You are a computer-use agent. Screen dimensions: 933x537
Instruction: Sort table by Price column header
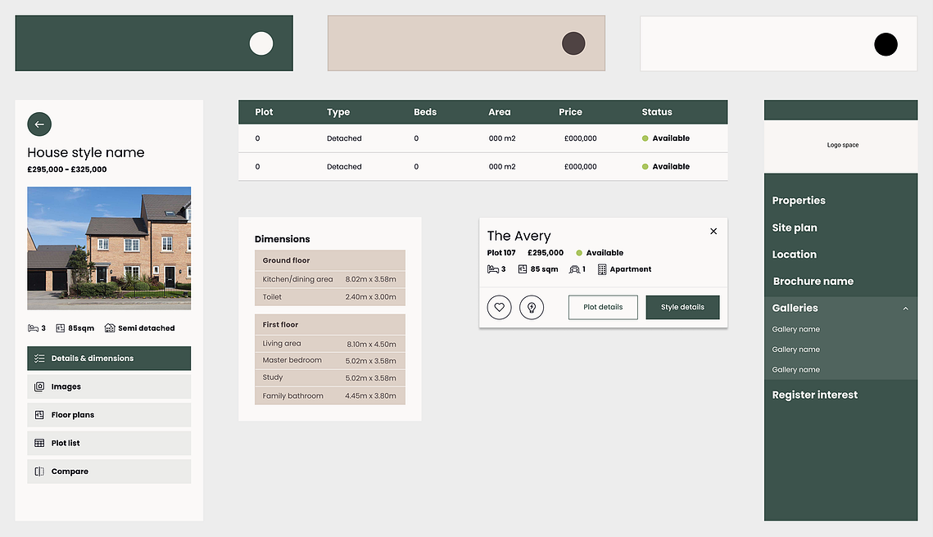point(570,112)
